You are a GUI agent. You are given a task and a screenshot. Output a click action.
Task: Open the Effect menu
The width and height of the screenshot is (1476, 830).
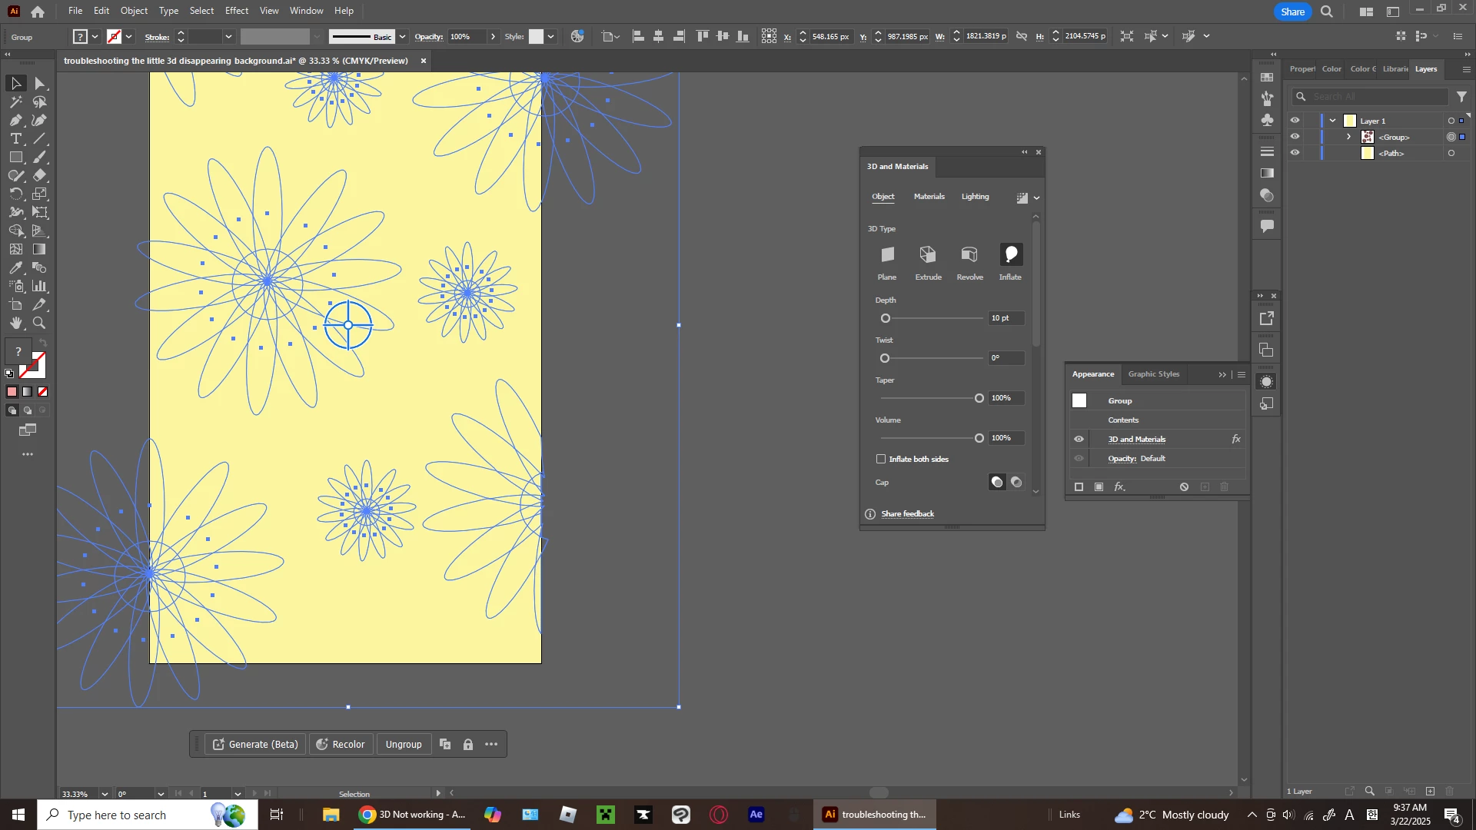click(236, 11)
